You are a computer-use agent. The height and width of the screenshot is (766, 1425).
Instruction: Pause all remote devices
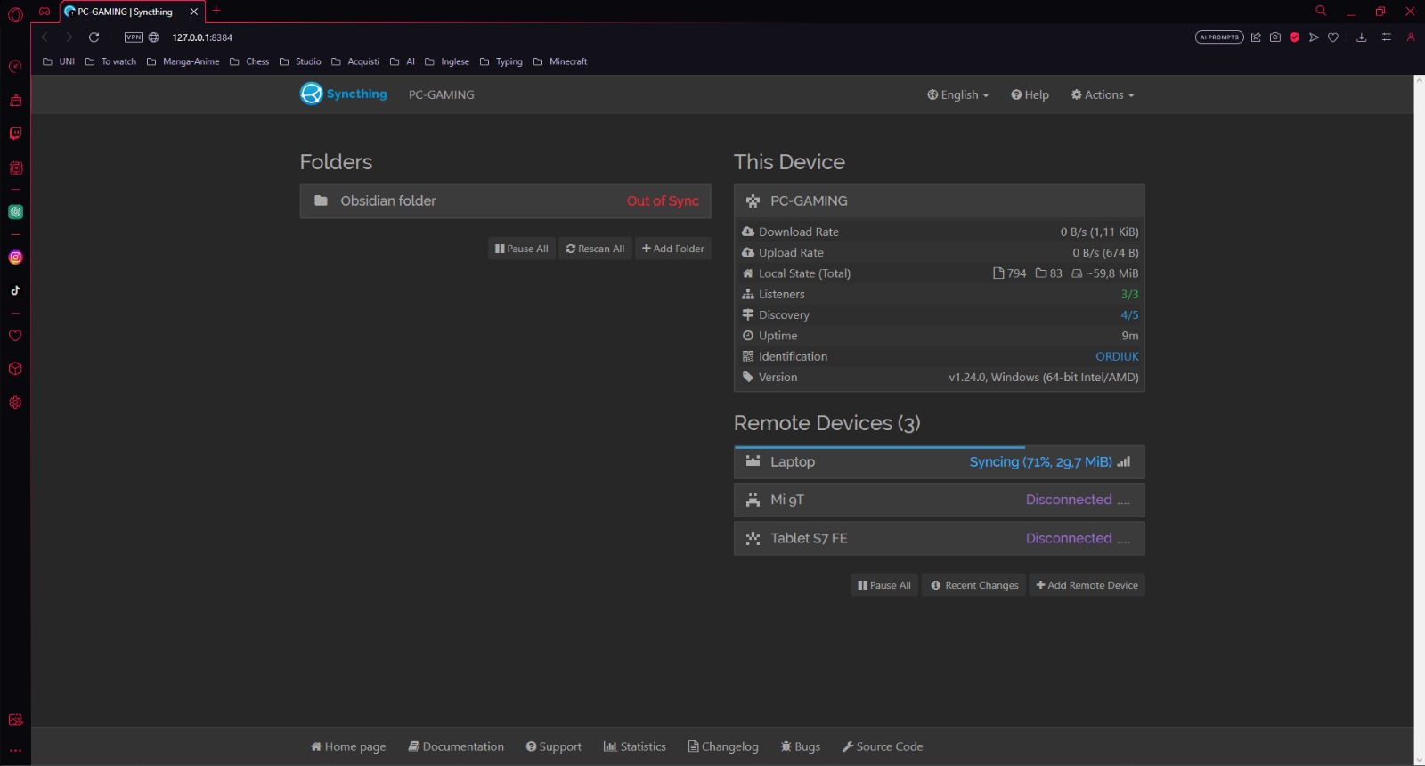tap(884, 585)
